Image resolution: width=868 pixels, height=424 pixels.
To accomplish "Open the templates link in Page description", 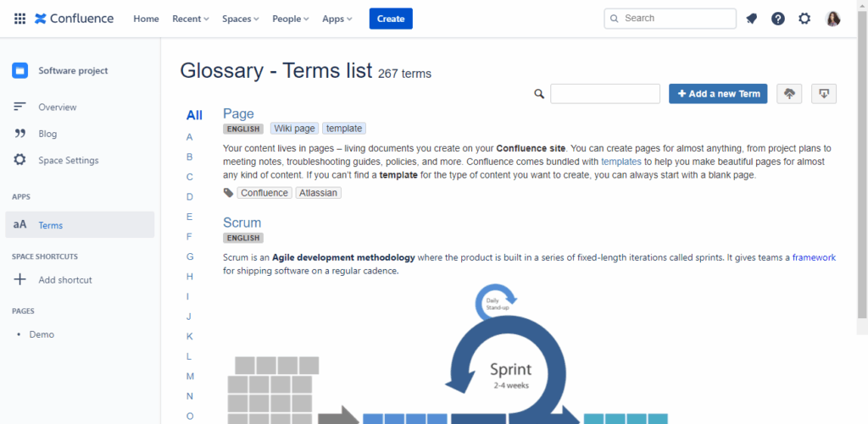I will (x=620, y=161).
